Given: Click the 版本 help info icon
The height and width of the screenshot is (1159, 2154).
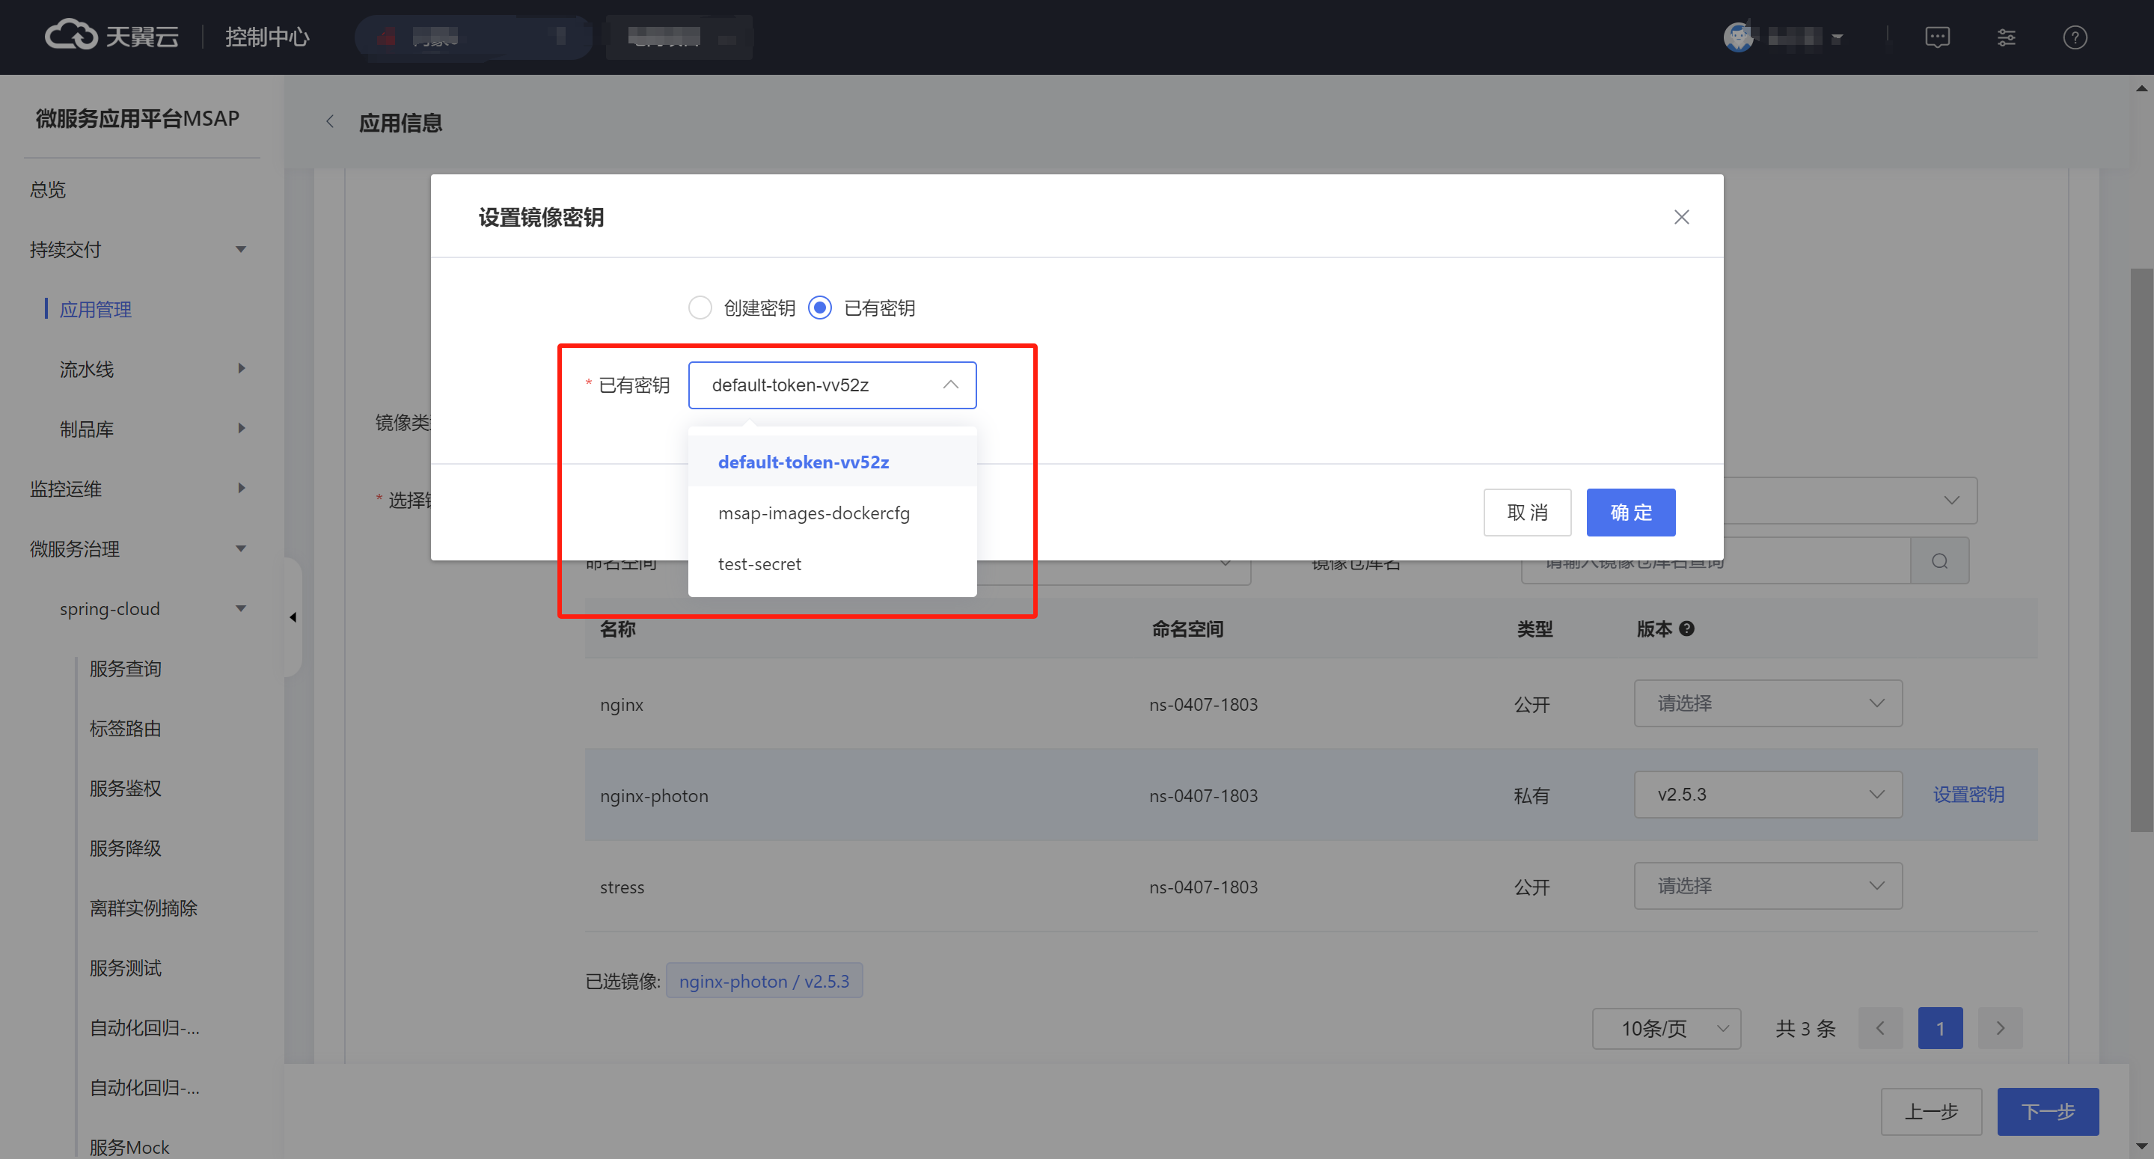Looking at the screenshot, I should click(x=1686, y=629).
